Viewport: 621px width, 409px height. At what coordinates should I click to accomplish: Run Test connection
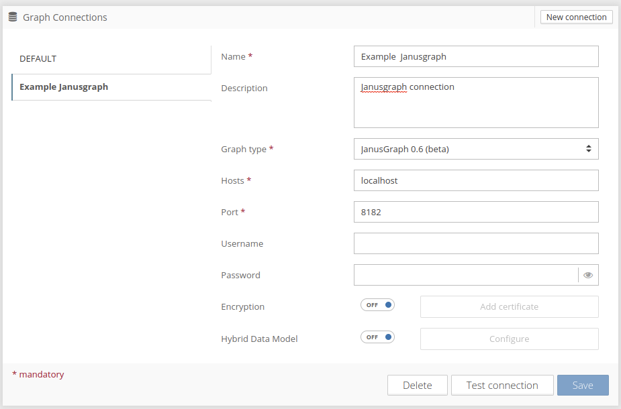point(502,386)
